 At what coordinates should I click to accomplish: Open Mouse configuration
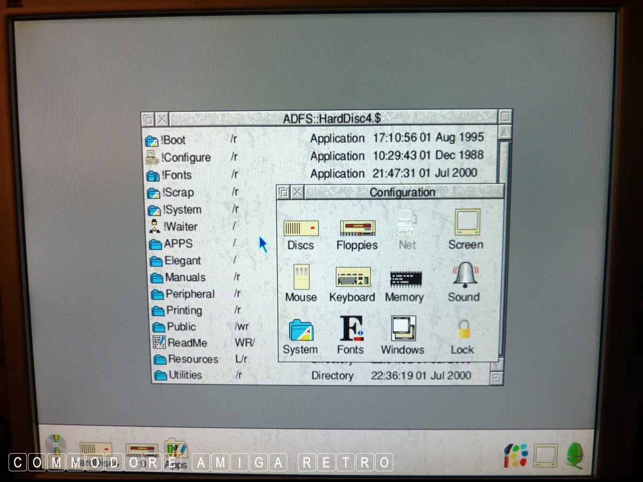[301, 278]
